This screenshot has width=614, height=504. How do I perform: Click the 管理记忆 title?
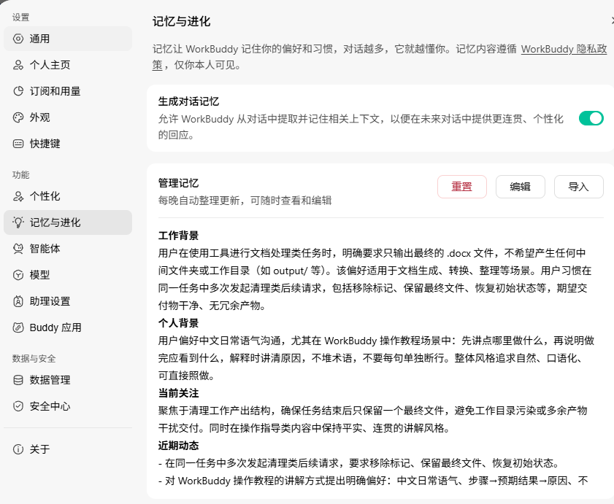[x=179, y=183]
